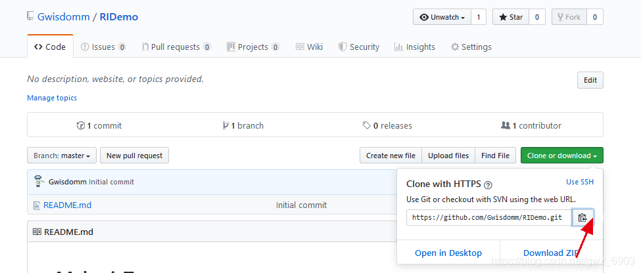View the 1 branch list

(243, 126)
